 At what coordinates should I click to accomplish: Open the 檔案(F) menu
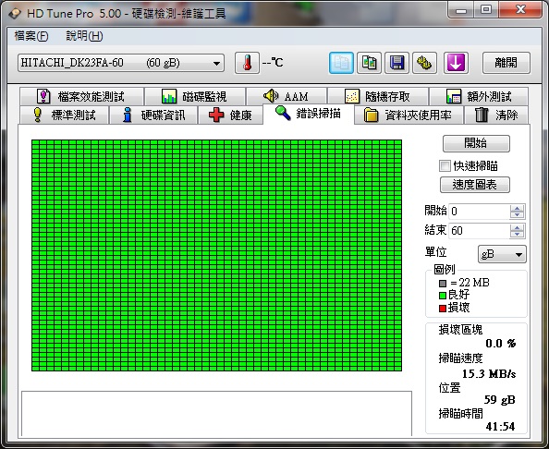31,36
